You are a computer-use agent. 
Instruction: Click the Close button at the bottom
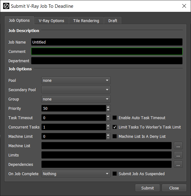pos(174,188)
